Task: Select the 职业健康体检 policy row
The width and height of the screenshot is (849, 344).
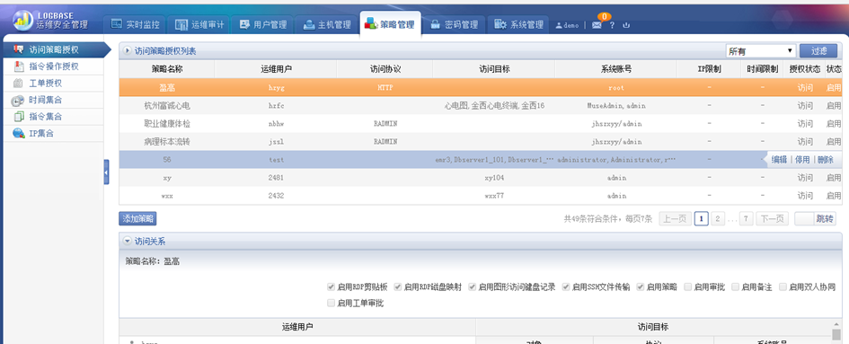Action: click(481, 124)
